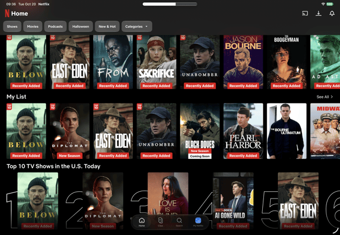Tap the Wi-Fi status icon

(323, 4)
